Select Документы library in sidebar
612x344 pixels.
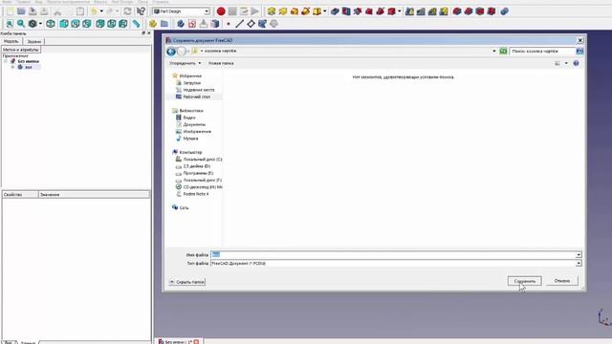[194, 124]
